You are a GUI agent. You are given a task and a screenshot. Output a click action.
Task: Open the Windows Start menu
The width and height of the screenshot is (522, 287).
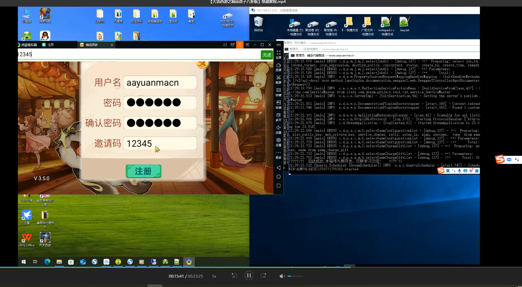pyautogui.click(x=23, y=262)
